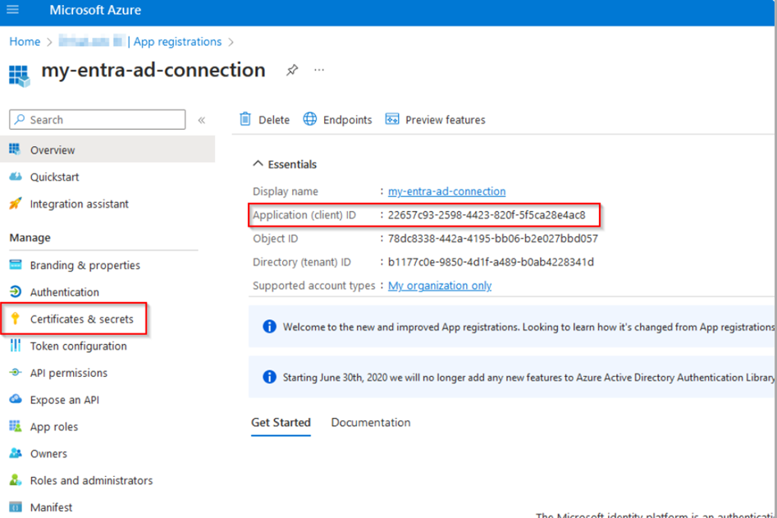Click the App registrations breadcrumb link
777x518 pixels.
click(177, 42)
